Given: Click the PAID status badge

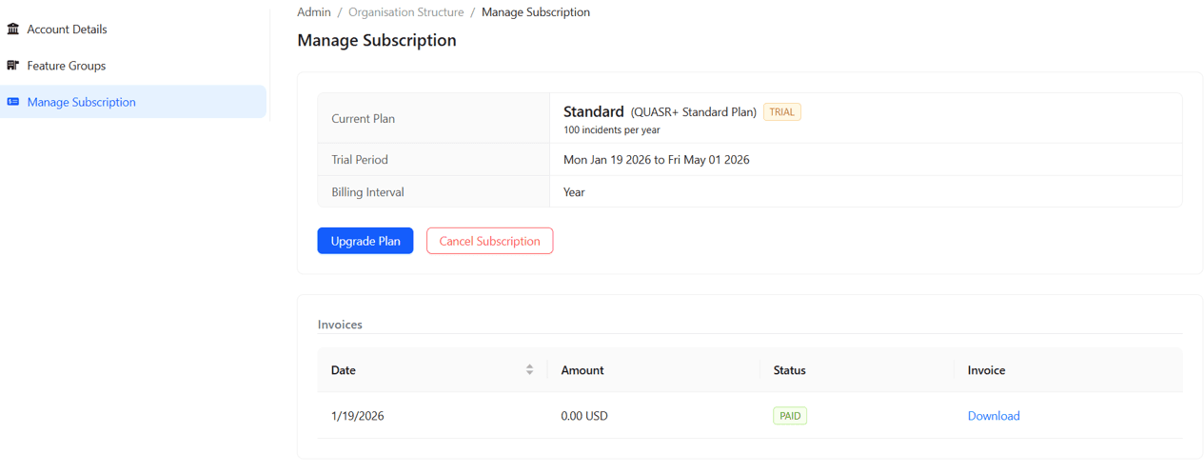Looking at the screenshot, I should (790, 416).
